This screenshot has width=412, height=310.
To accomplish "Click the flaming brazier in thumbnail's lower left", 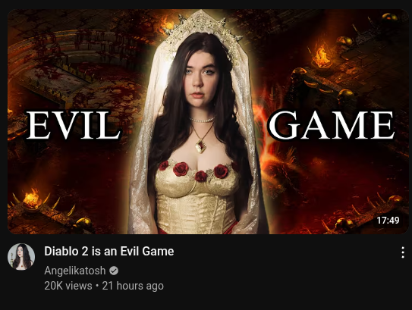I will tap(32, 199).
